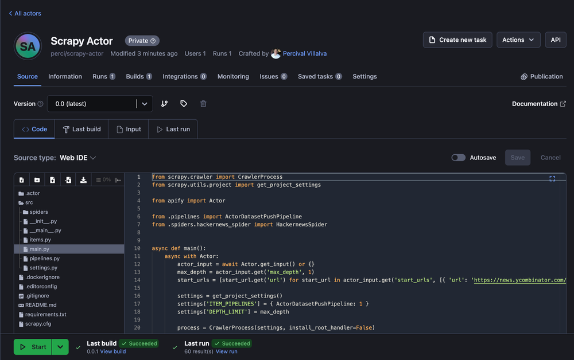This screenshot has height=360, width=574.
Task: Select the tag icon beside the version selector
Action: point(184,104)
